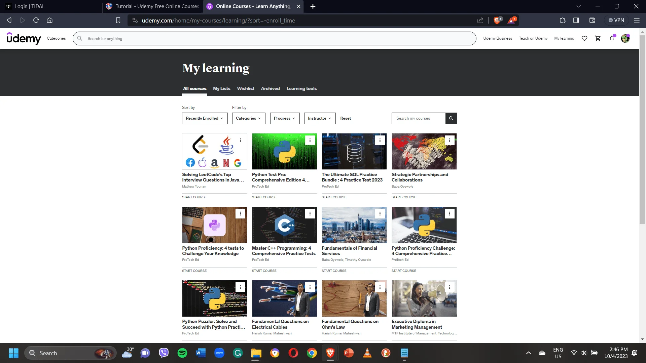The image size is (646, 363).
Task: Open the Categories menu in header
Action: (56, 38)
